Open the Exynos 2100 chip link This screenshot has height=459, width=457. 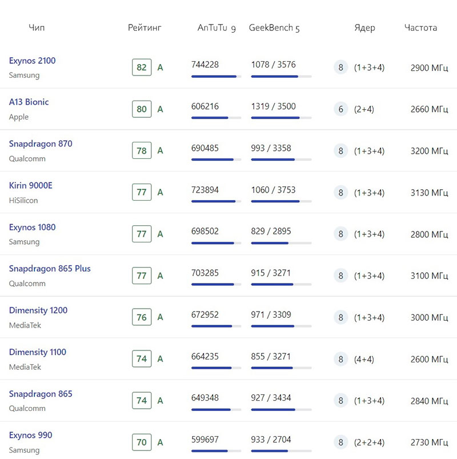32,61
